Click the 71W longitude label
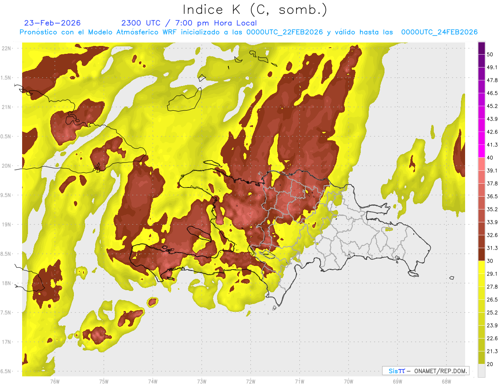 (x=299, y=381)
